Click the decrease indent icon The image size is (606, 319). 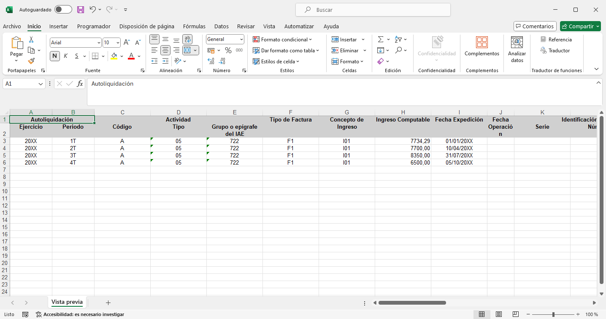coord(154,61)
